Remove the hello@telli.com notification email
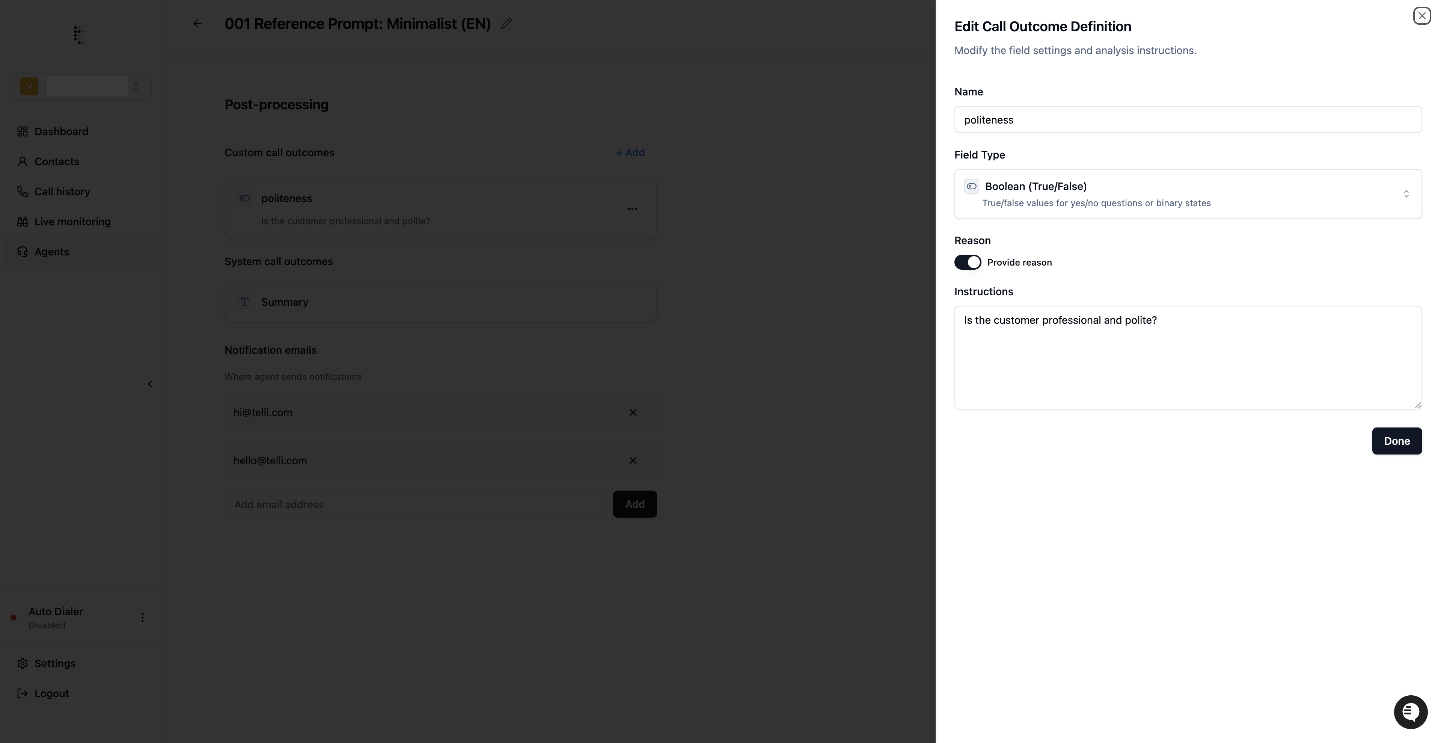 tap(633, 460)
